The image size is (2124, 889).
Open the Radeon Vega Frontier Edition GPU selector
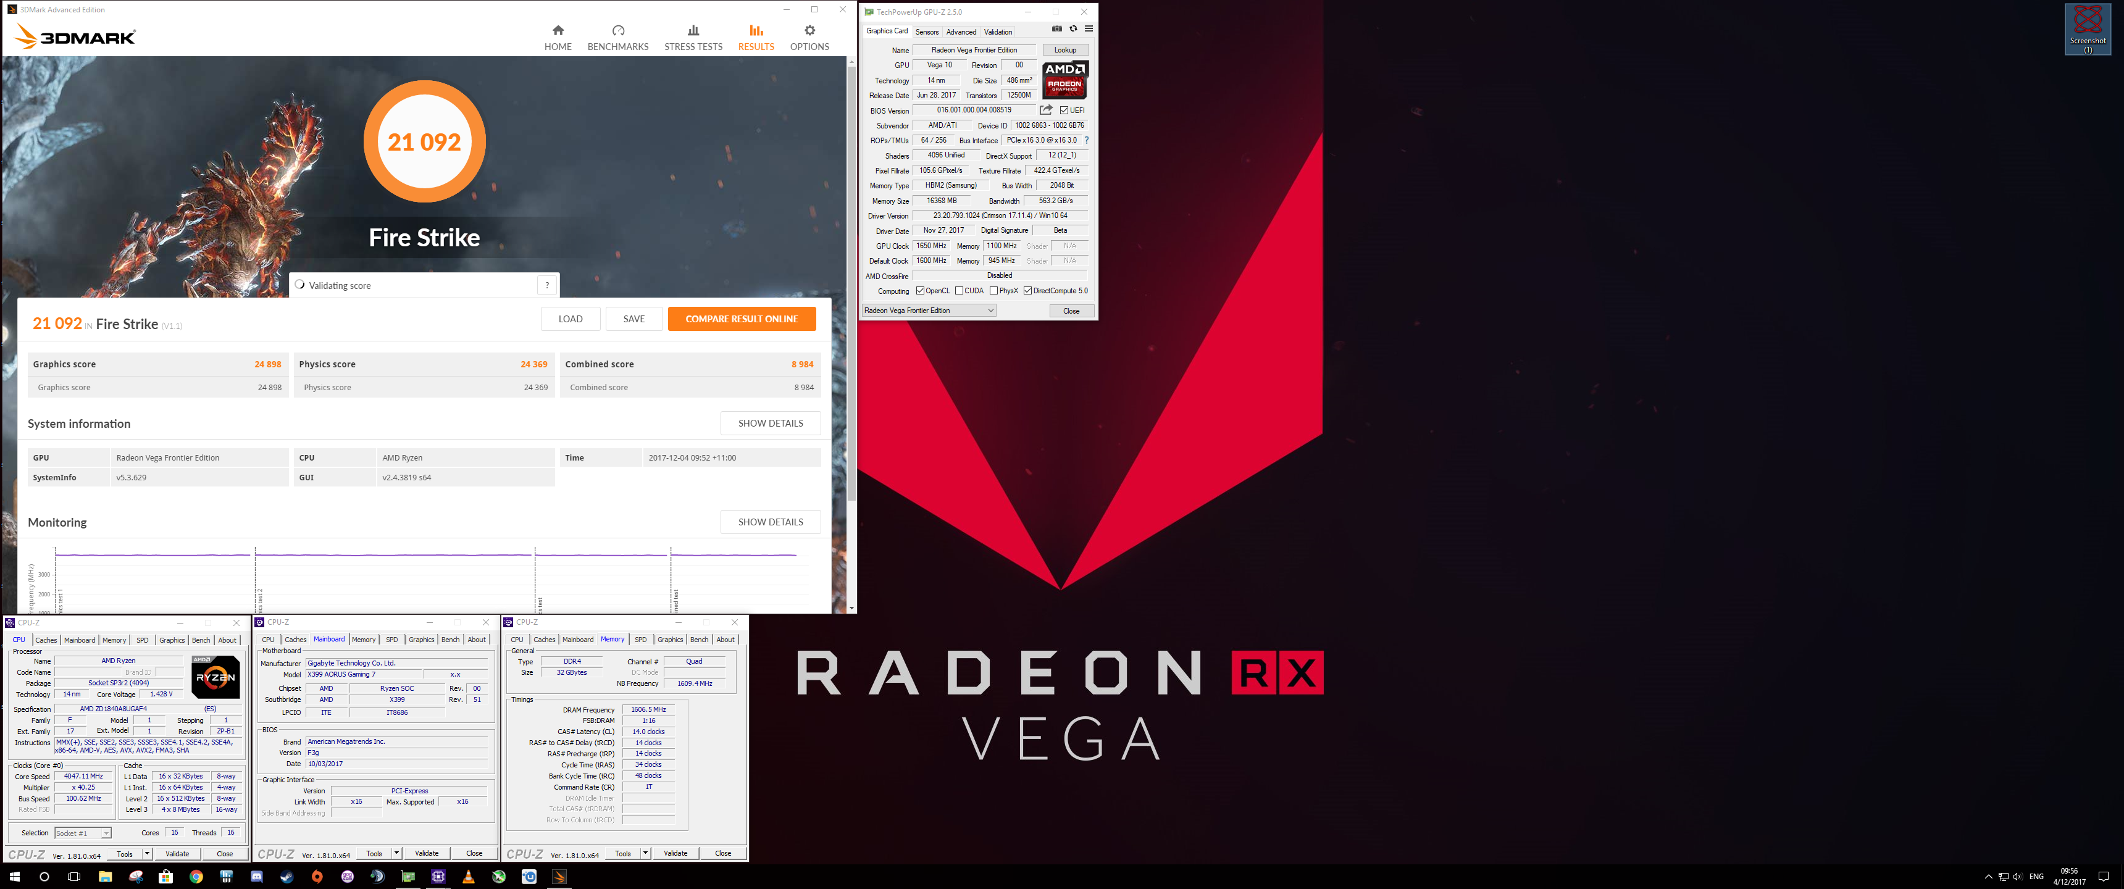[x=929, y=311]
